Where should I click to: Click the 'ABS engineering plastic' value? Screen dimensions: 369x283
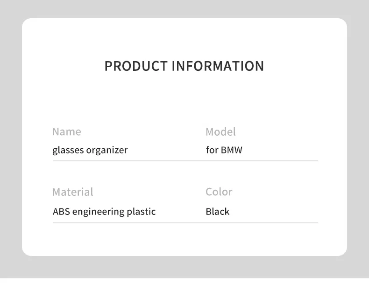point(104,212)
